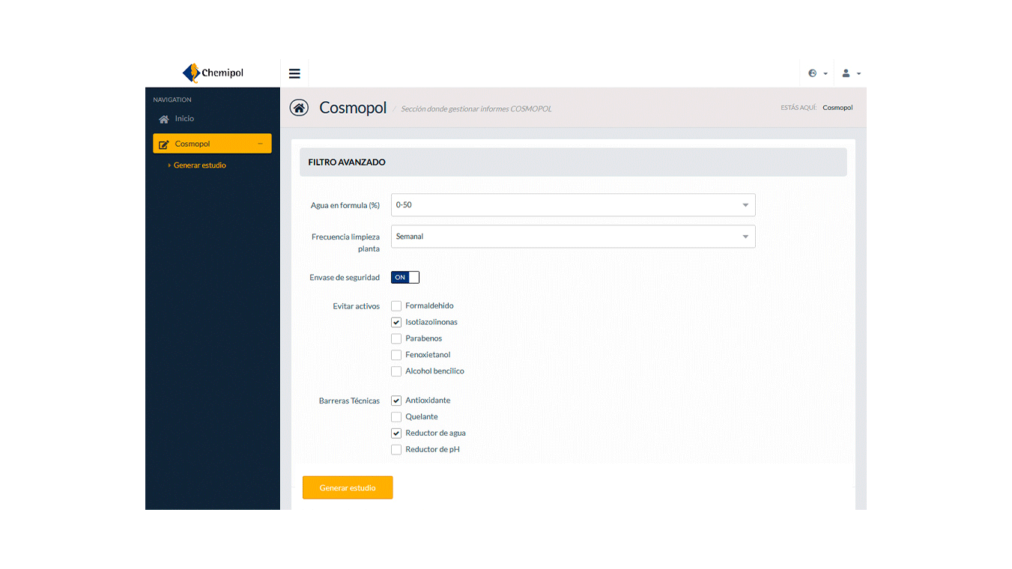Enable the Quelante checkbox
This screenshot has height=569, width=1012.
pos(396,417)
